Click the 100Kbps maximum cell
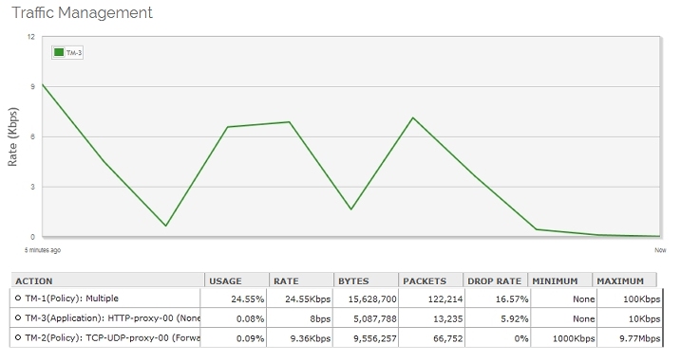The image size is (681, 362). click(x=630, y=299)
